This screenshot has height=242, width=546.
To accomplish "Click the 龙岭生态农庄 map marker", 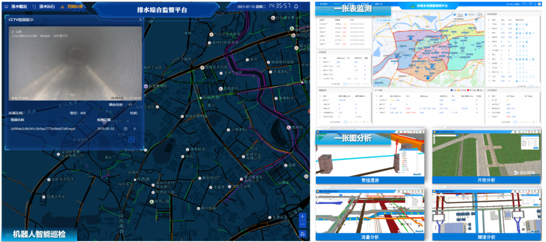I will coord(49,179).
